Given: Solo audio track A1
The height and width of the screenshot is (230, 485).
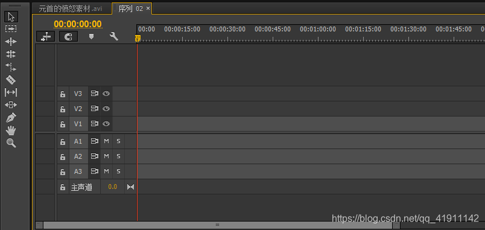Looking at the screenshot, I should [118, 141].
